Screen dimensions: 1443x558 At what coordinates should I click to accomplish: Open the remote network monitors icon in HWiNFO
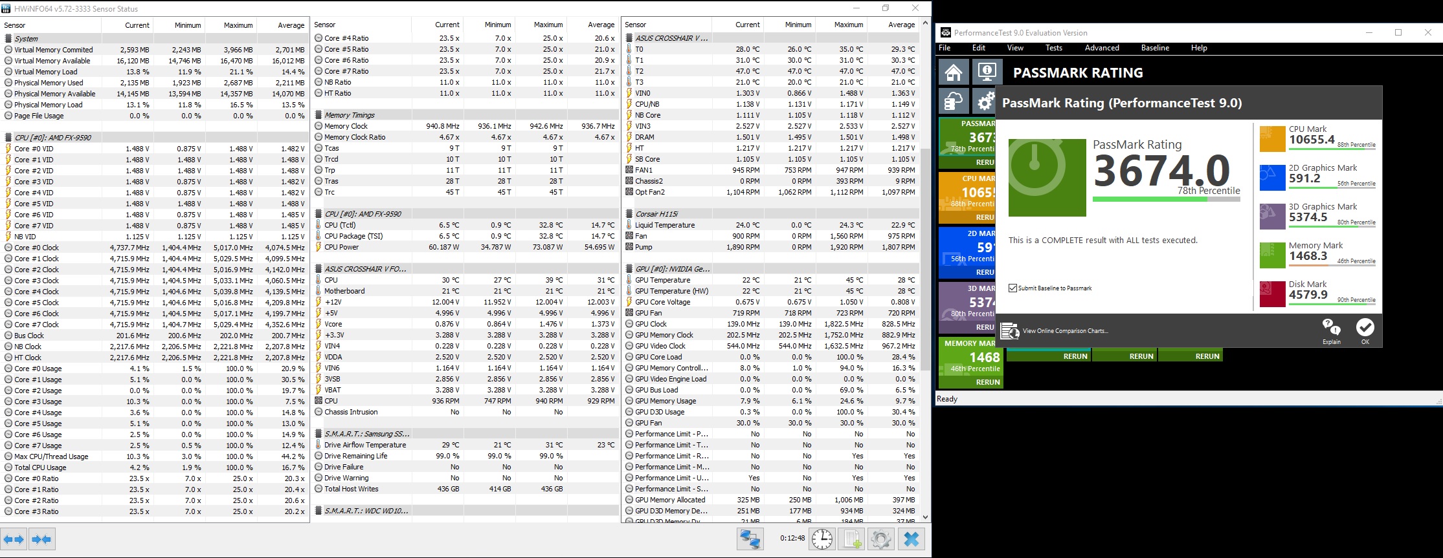point(750,539)
